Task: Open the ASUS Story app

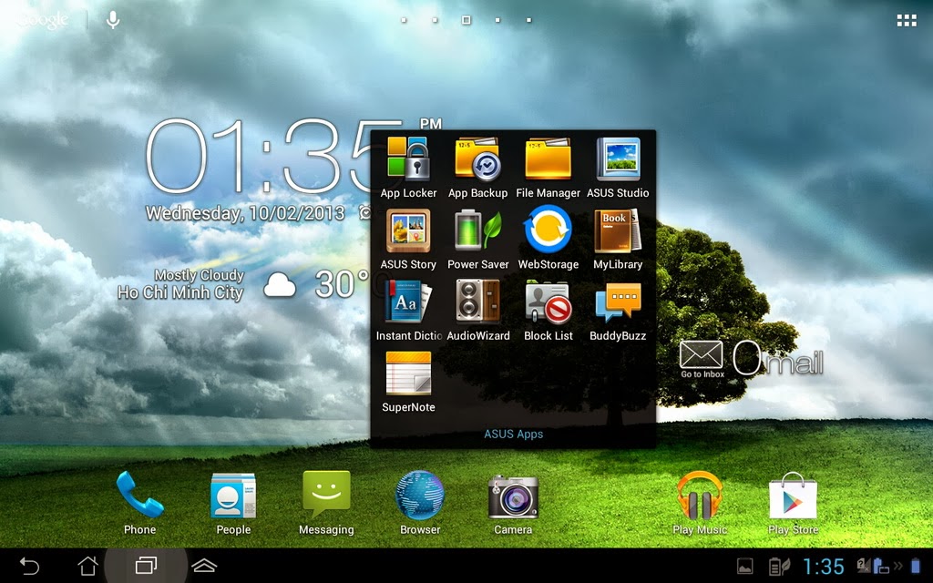Action: tap(408, 230)
